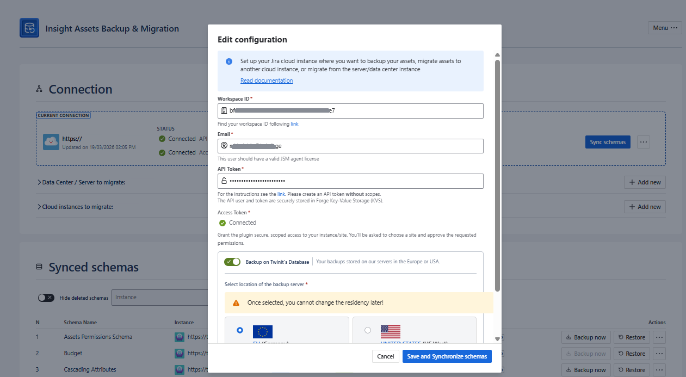Viewport: 686px width, 377px height.
Task: Click the user icon in the Email field
Action: (224, 146)
